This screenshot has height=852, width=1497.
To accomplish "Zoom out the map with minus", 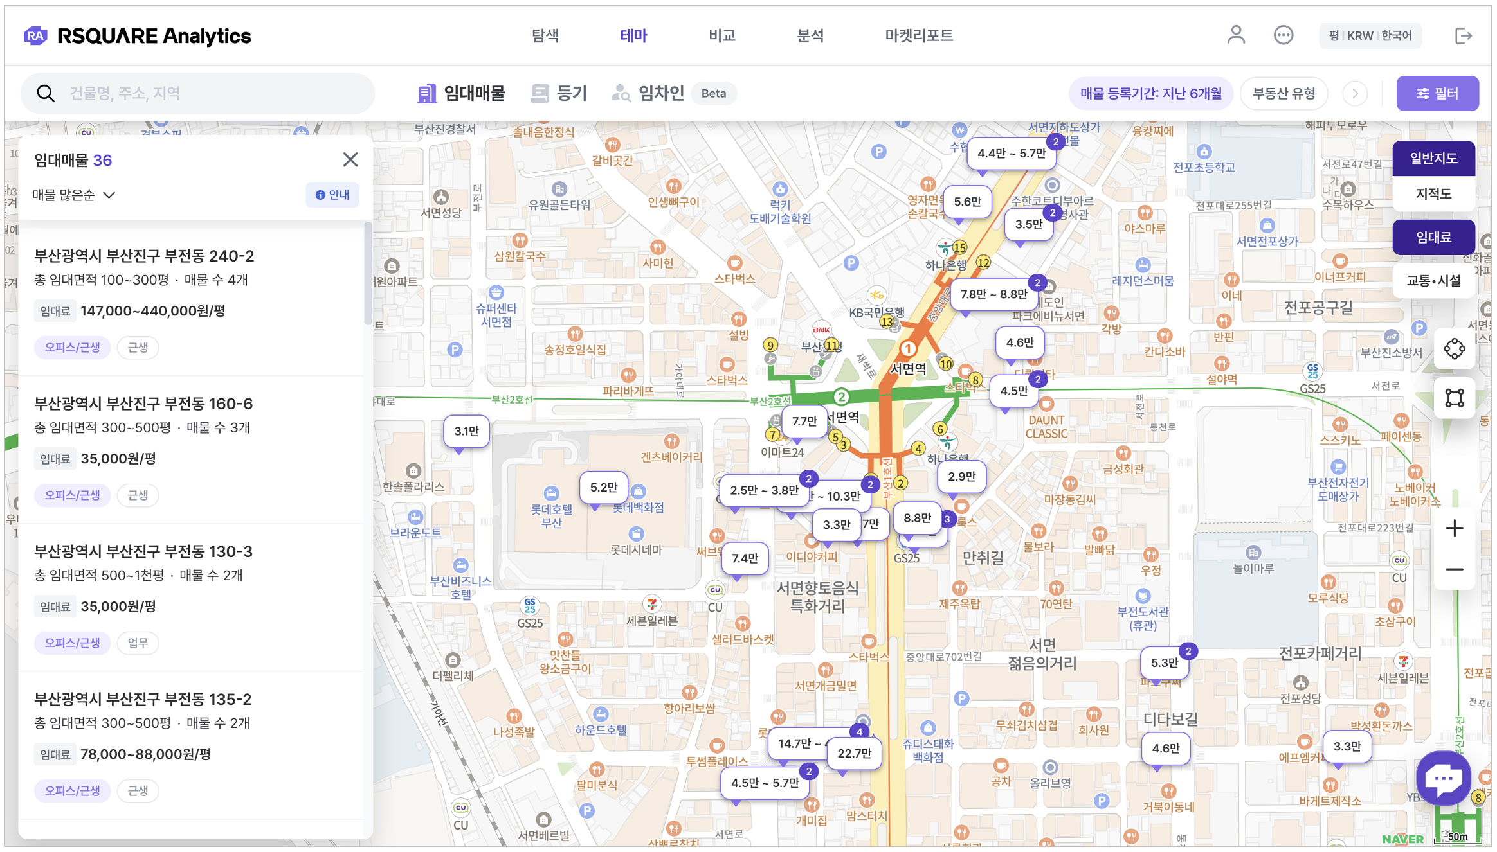I will (1454, 569).
